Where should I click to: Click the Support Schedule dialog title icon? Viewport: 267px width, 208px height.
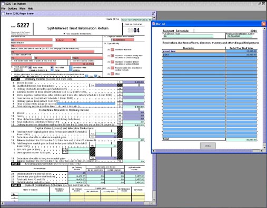154,24
